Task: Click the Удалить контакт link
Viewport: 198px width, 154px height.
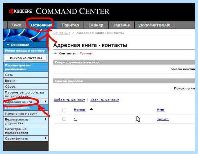Action: coord(105,100)
